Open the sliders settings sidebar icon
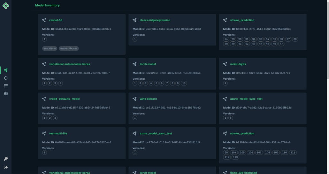Image resolution: width=329 pixels, height=174 pixels. coord(6,93)
